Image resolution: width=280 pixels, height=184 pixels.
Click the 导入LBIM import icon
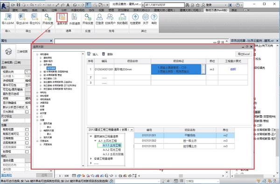point(7,17)
